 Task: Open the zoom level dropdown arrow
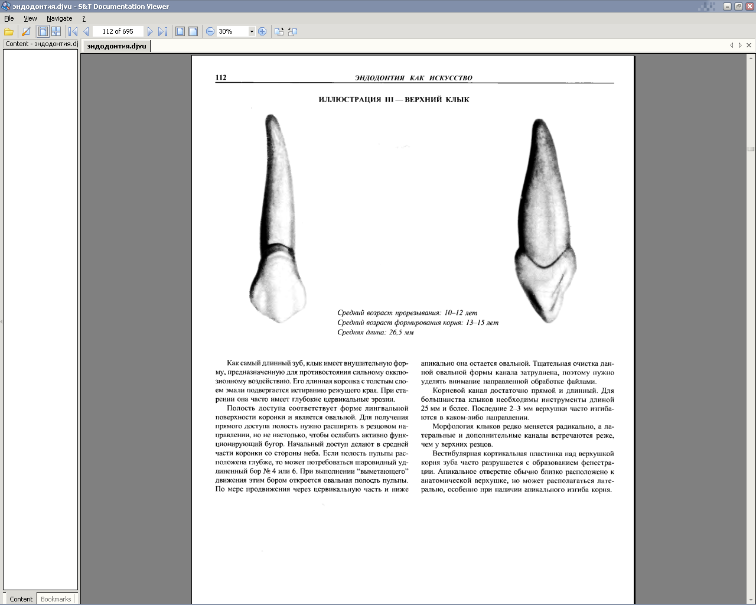(252, 31)
